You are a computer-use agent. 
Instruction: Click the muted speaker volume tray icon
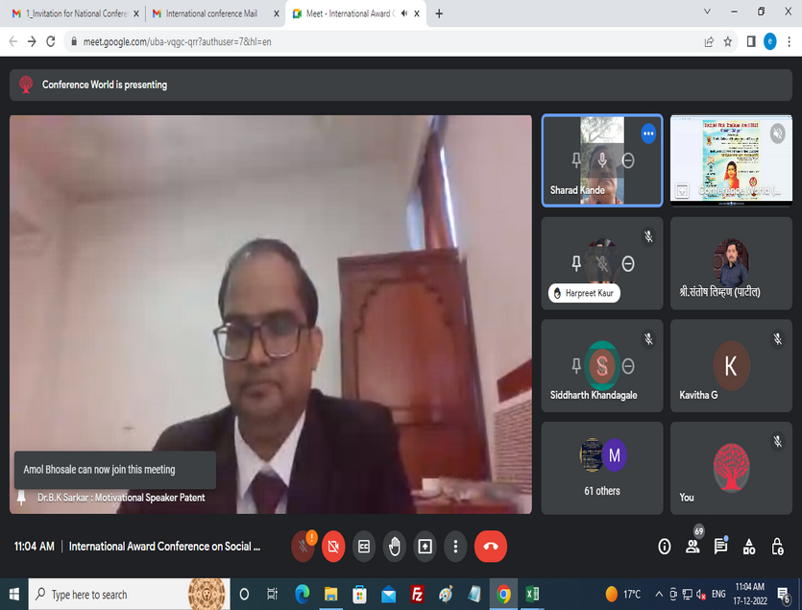(x=702, y=594)
